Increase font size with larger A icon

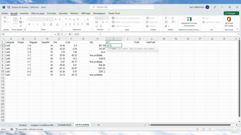[56, 19]
